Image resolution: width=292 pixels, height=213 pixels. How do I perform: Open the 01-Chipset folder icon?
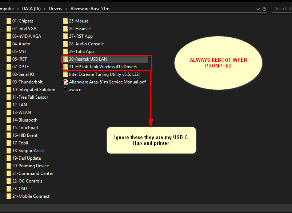click(x=9, y=21)
